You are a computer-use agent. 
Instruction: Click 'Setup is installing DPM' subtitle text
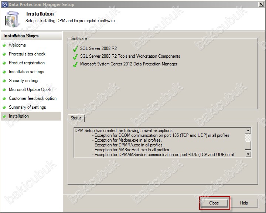click(71, 21)
